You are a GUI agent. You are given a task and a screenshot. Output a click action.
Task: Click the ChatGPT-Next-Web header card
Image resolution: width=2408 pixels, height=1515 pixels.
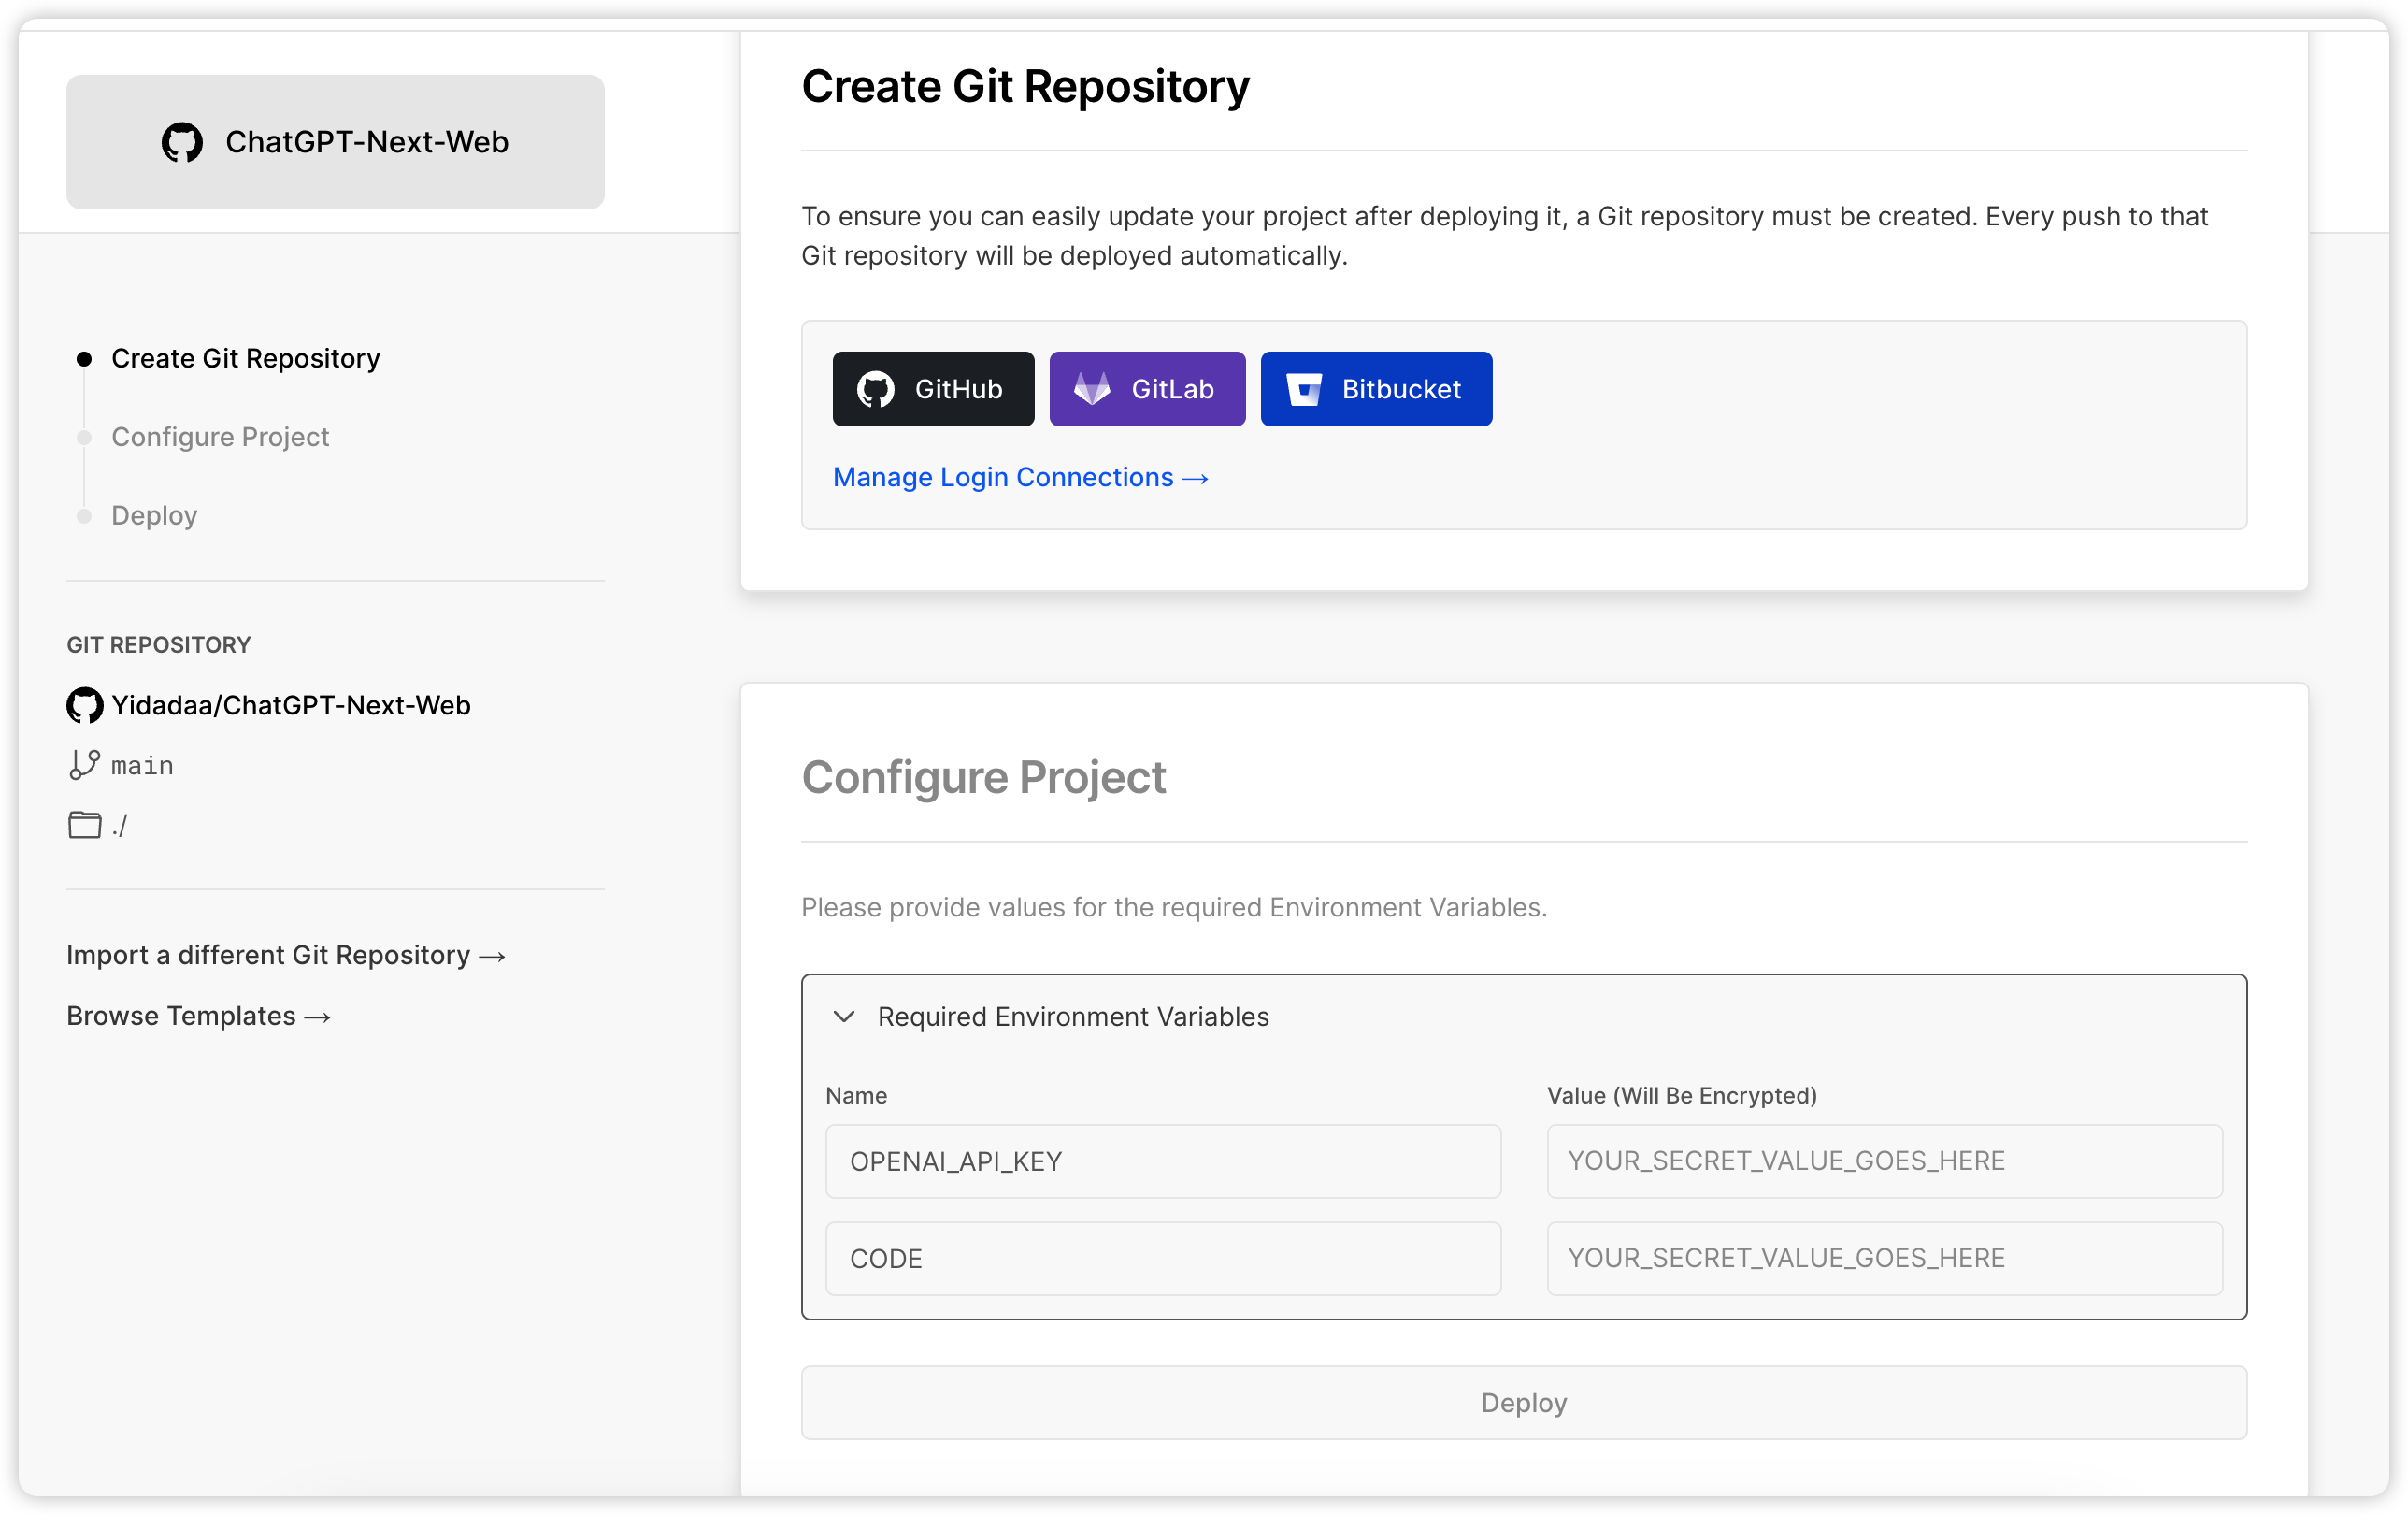[x=335, y=142]
